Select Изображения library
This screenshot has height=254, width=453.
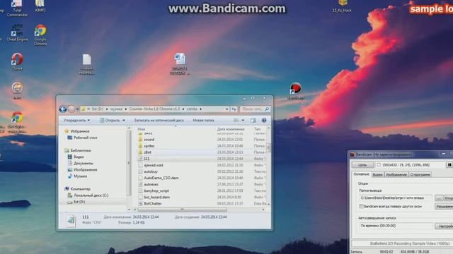pyautogui.click(x=85, y=169)
